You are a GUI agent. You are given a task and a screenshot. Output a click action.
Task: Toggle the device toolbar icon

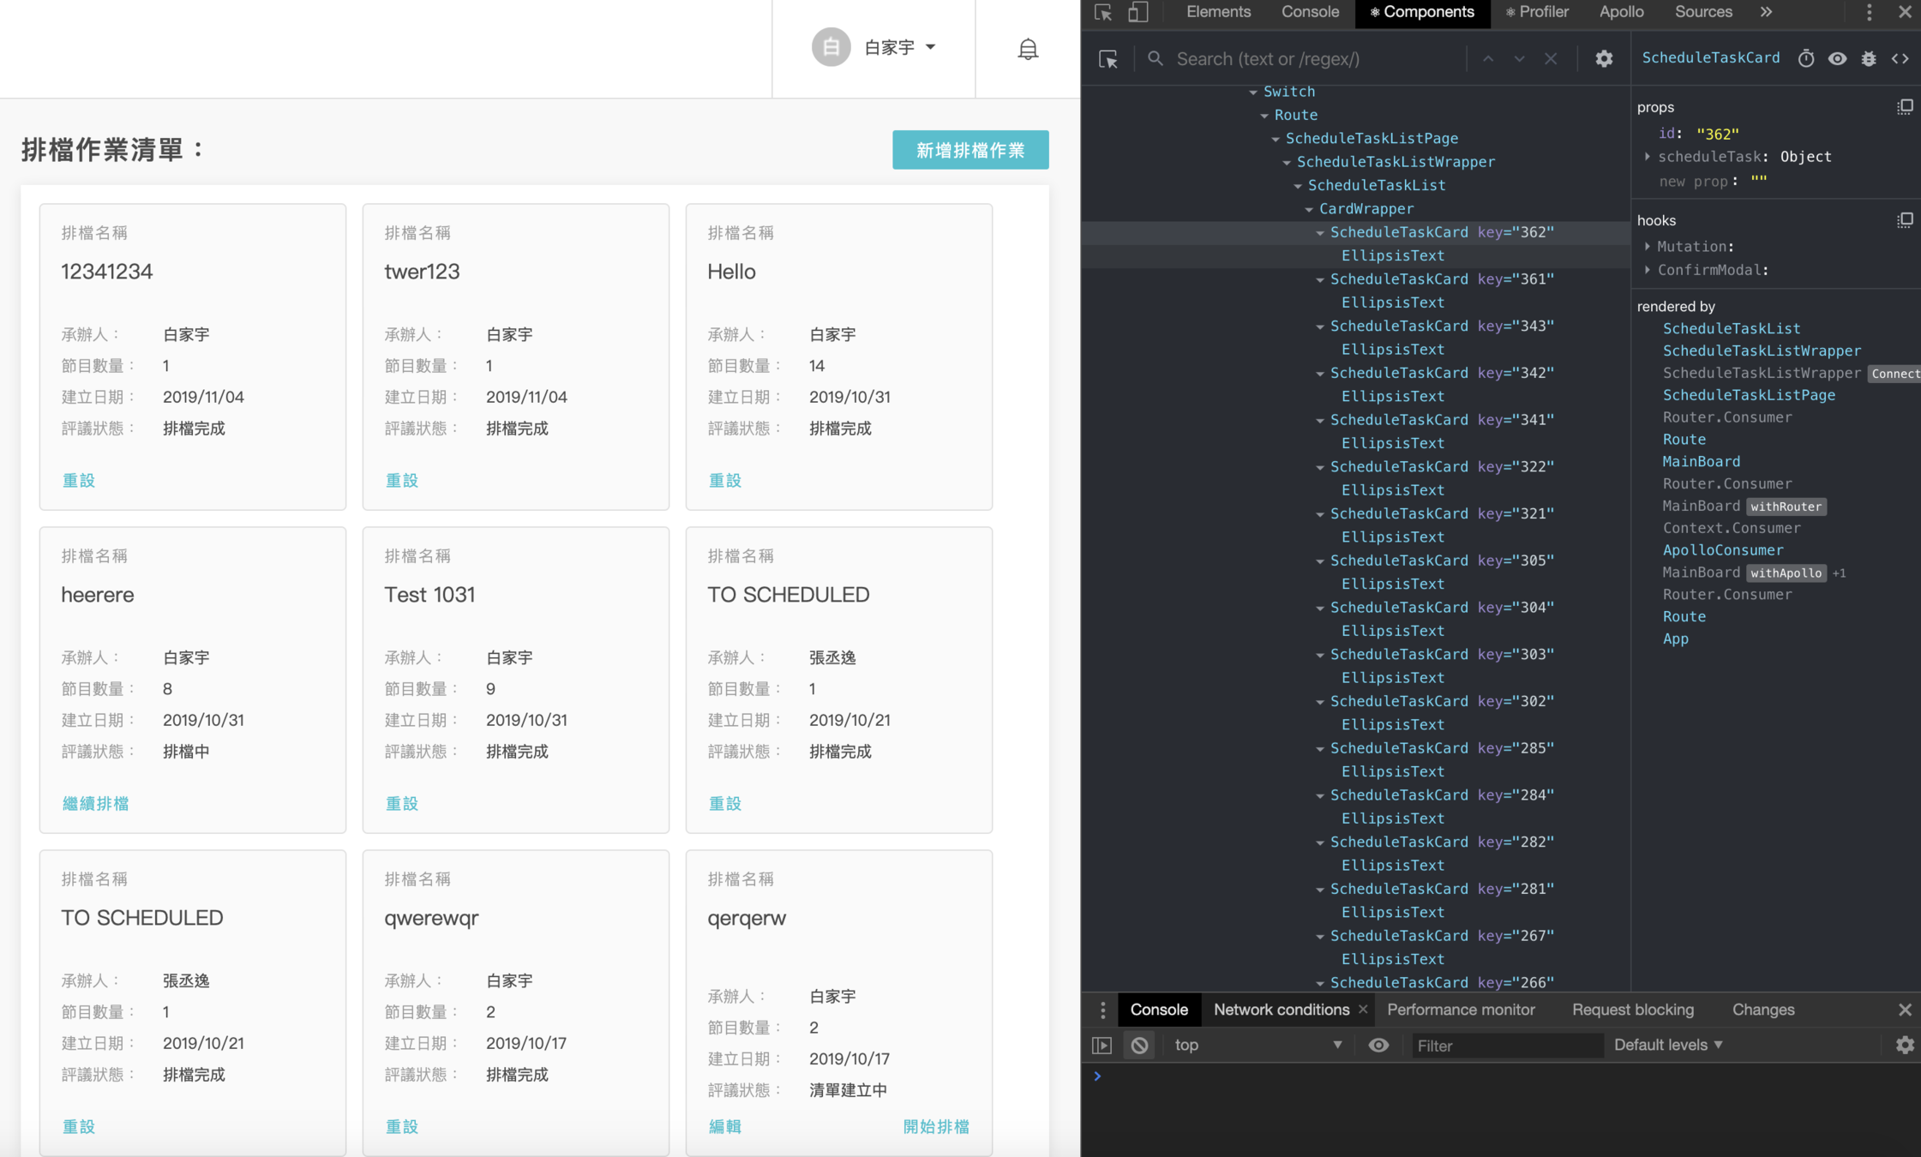pos(1138,12)
